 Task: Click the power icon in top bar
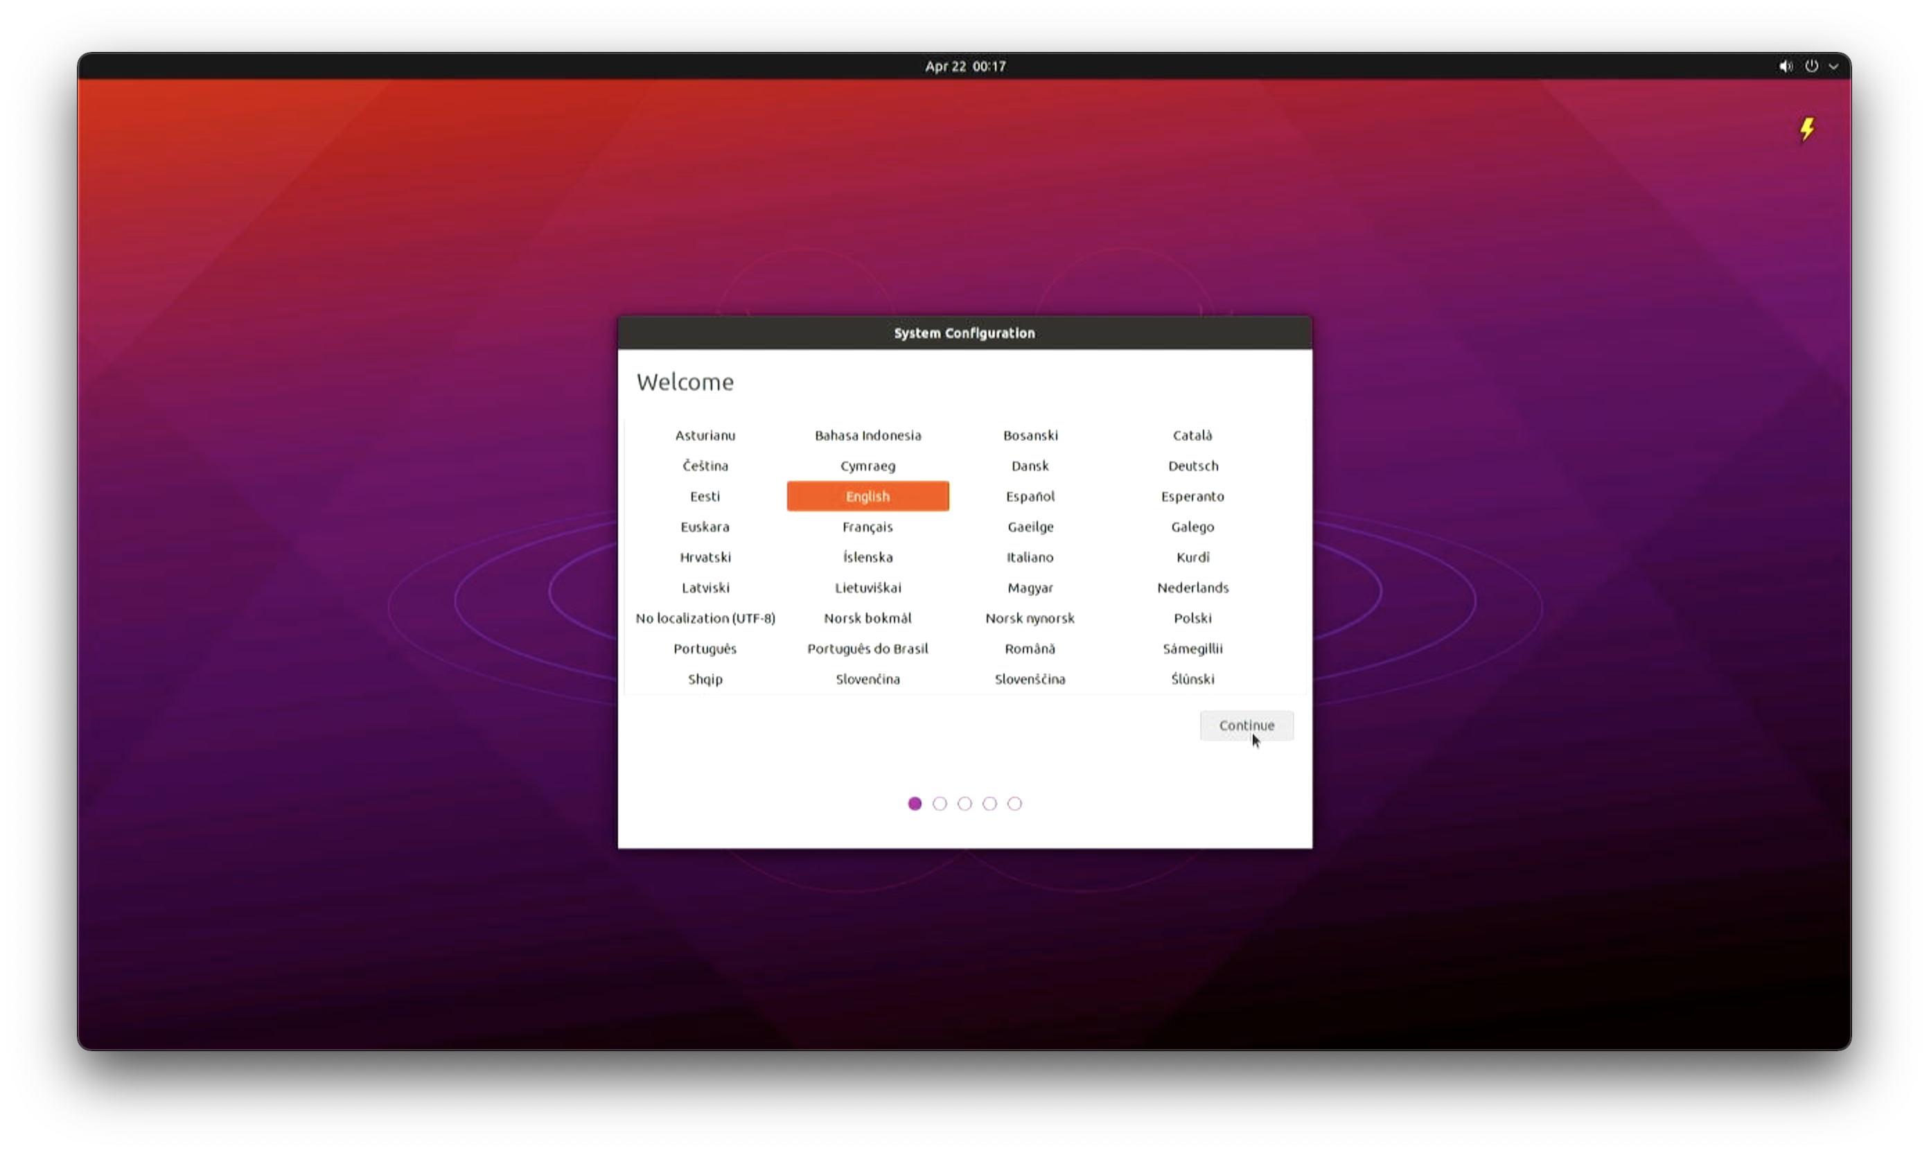(x=1811, y=66)
